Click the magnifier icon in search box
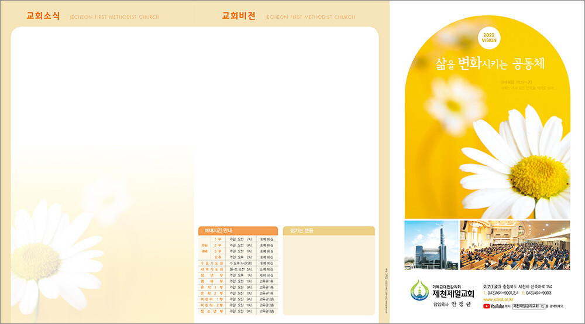The image size is (585, 324). point(543,306)
